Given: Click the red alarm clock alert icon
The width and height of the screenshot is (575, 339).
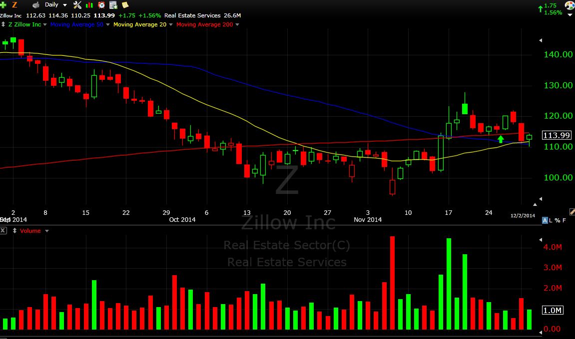Looking at the screenshot, I should tap(101, 5).
